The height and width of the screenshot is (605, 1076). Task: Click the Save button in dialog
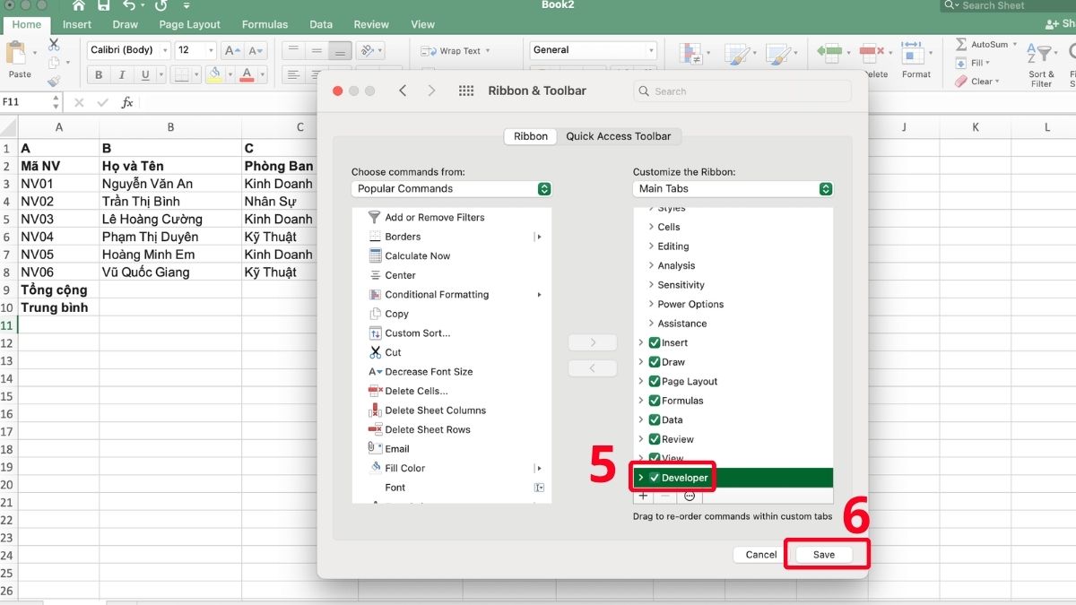coord(824,555)
